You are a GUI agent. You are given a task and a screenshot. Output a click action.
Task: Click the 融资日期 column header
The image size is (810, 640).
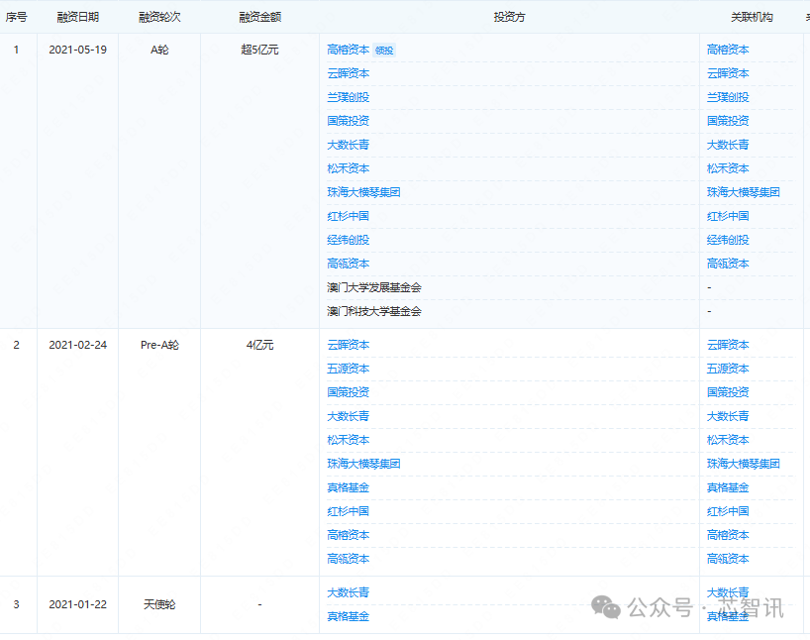point(77,17)
